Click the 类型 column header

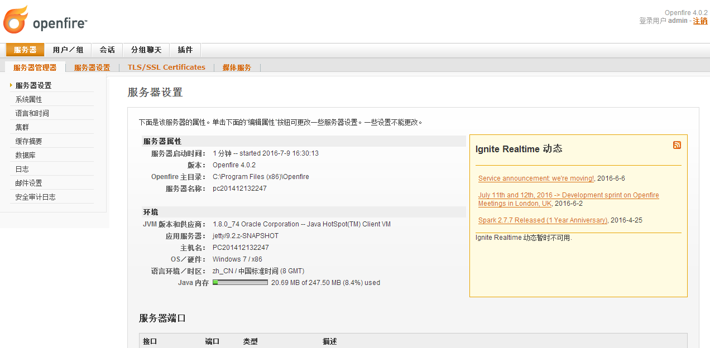[251, 341]
